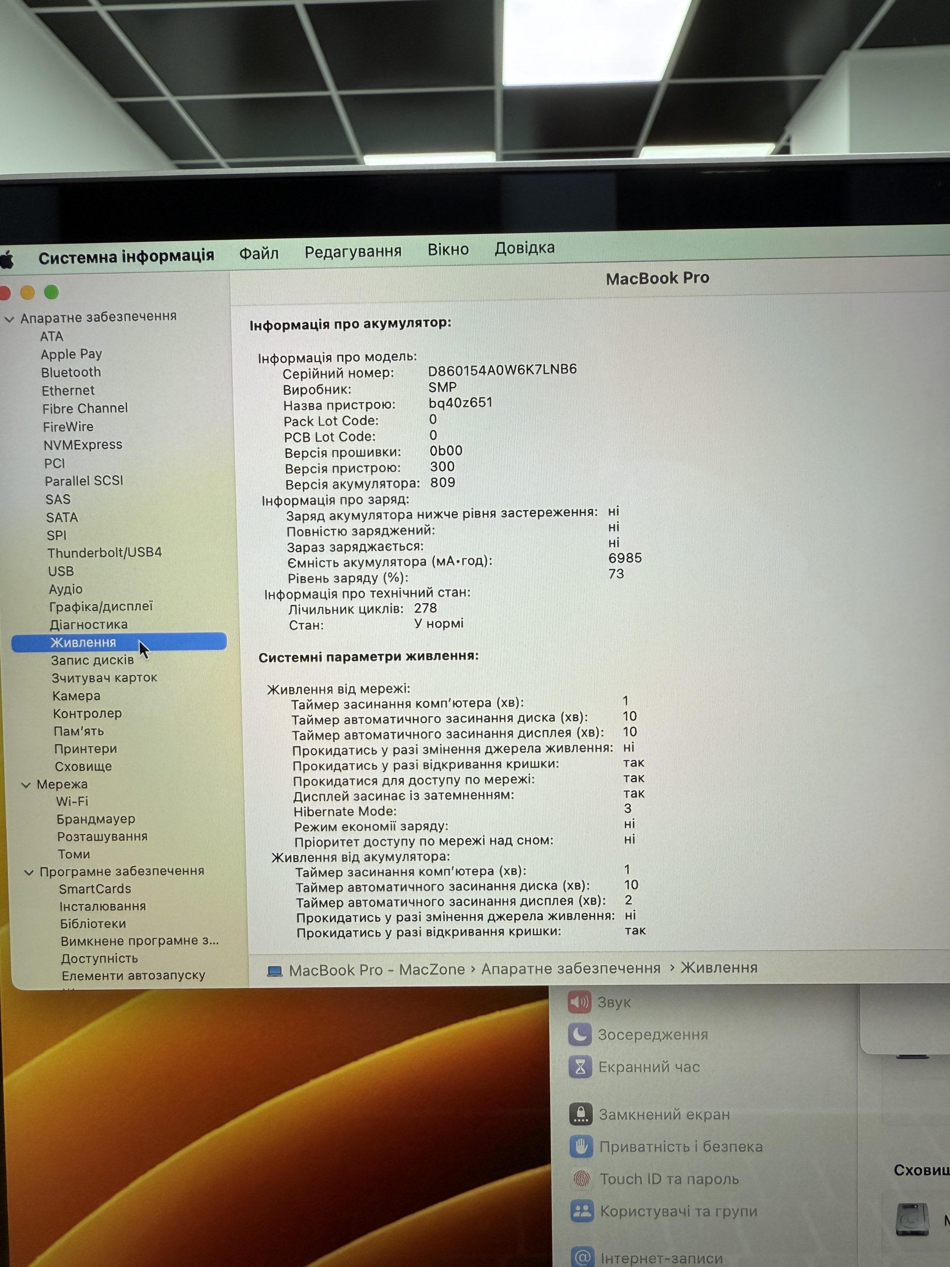Open the Системна інформація app menu

click(127, 256)
